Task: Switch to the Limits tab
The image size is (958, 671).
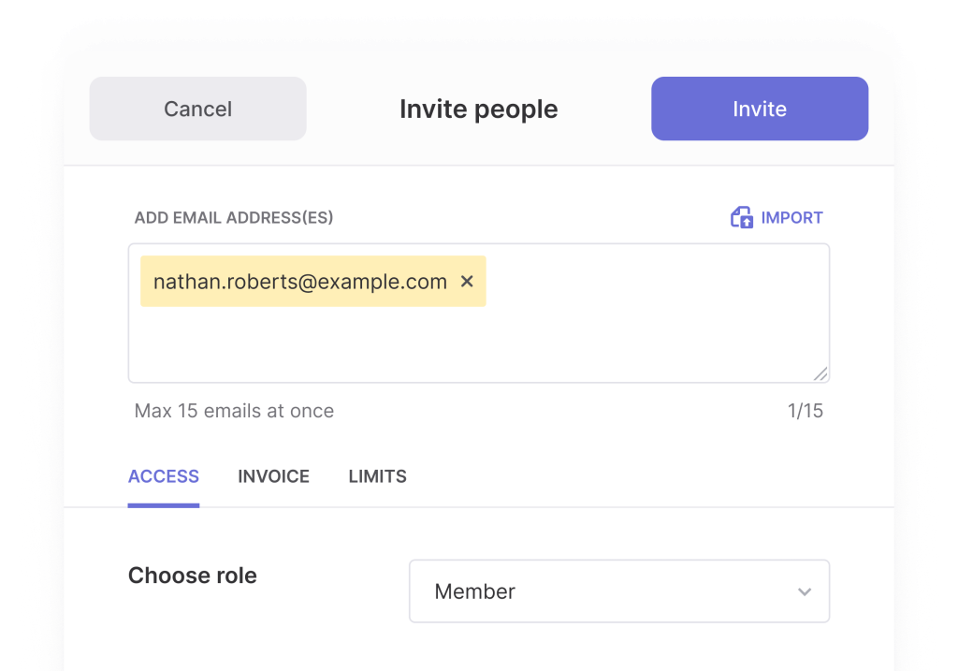Action: pyautogui.click(x=378, y=476)
